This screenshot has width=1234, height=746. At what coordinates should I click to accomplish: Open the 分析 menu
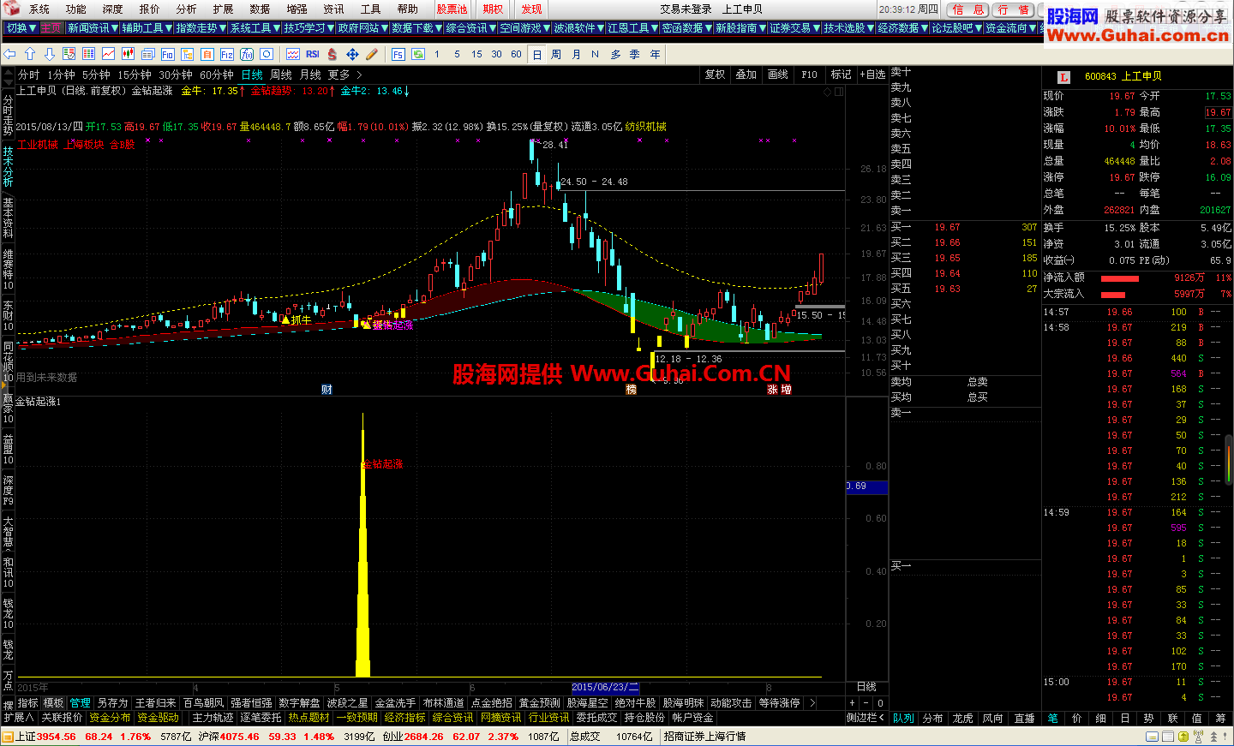pos(186,9)
